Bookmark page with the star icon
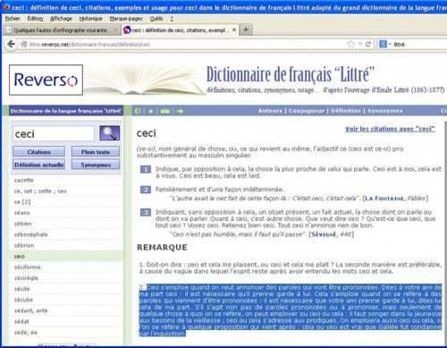 click(350, 44)
